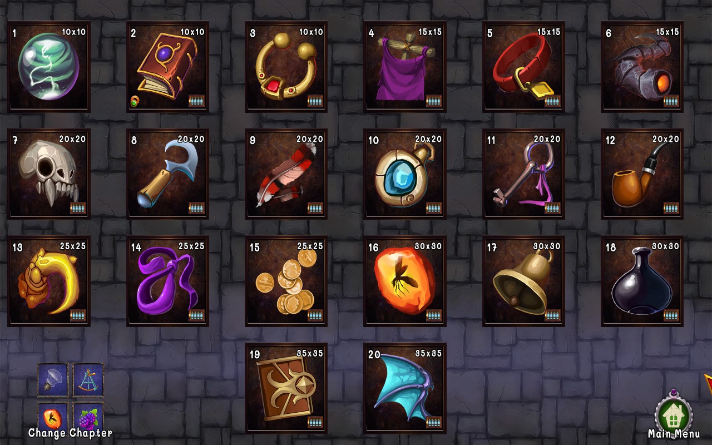712x445 pixels.
Task: Click the grid icon on key puzzle 11
Action: (552, 208)
